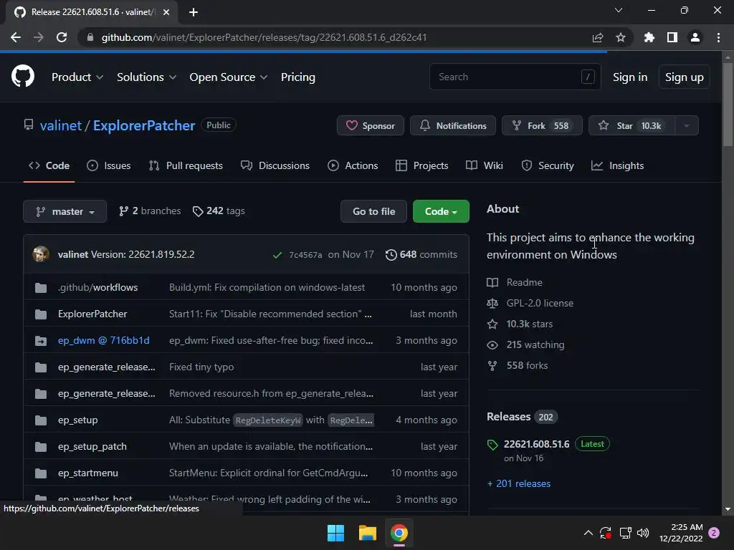The image size is (734, 550).
Task: Open the Wiki tab
Action: tap(485, 165)
